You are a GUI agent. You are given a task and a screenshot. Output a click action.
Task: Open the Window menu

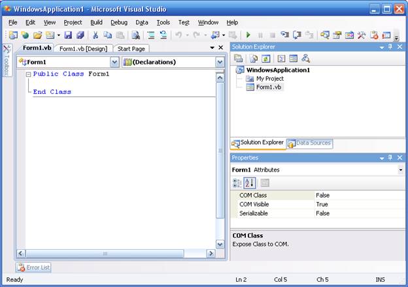click(x=208, y=23)
